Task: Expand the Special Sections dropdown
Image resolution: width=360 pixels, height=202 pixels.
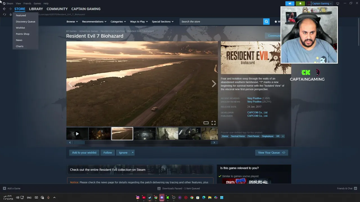Action: (x=163, y=22)
